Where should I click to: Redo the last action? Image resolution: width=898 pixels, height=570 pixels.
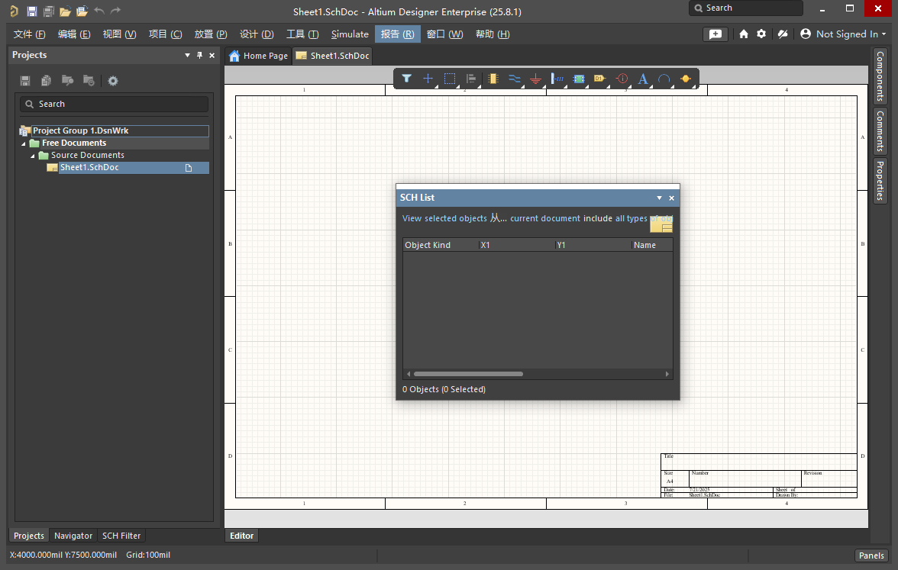[116, 11]
